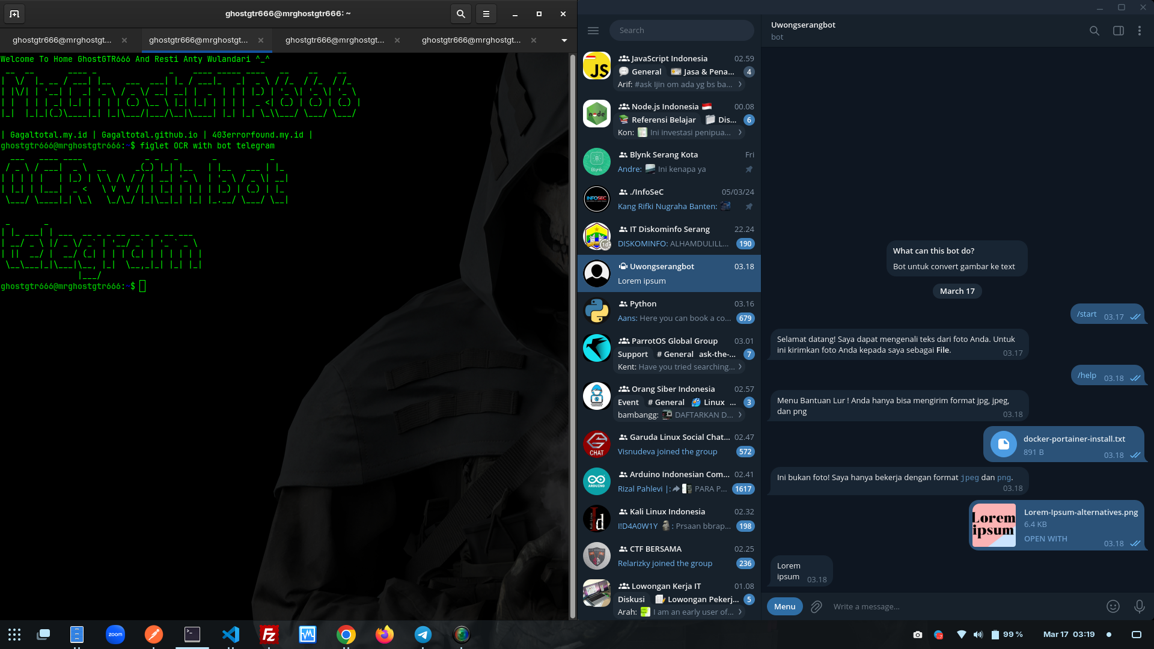Click the voice message microphone icon
The width and height of the screenshot is (1154, 649).
[1139, 607]
